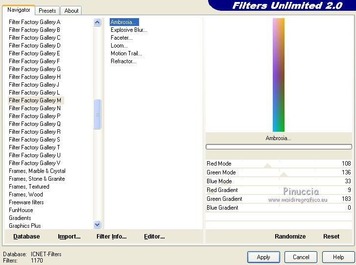Choose the Faceter filter

click(121, 38)
